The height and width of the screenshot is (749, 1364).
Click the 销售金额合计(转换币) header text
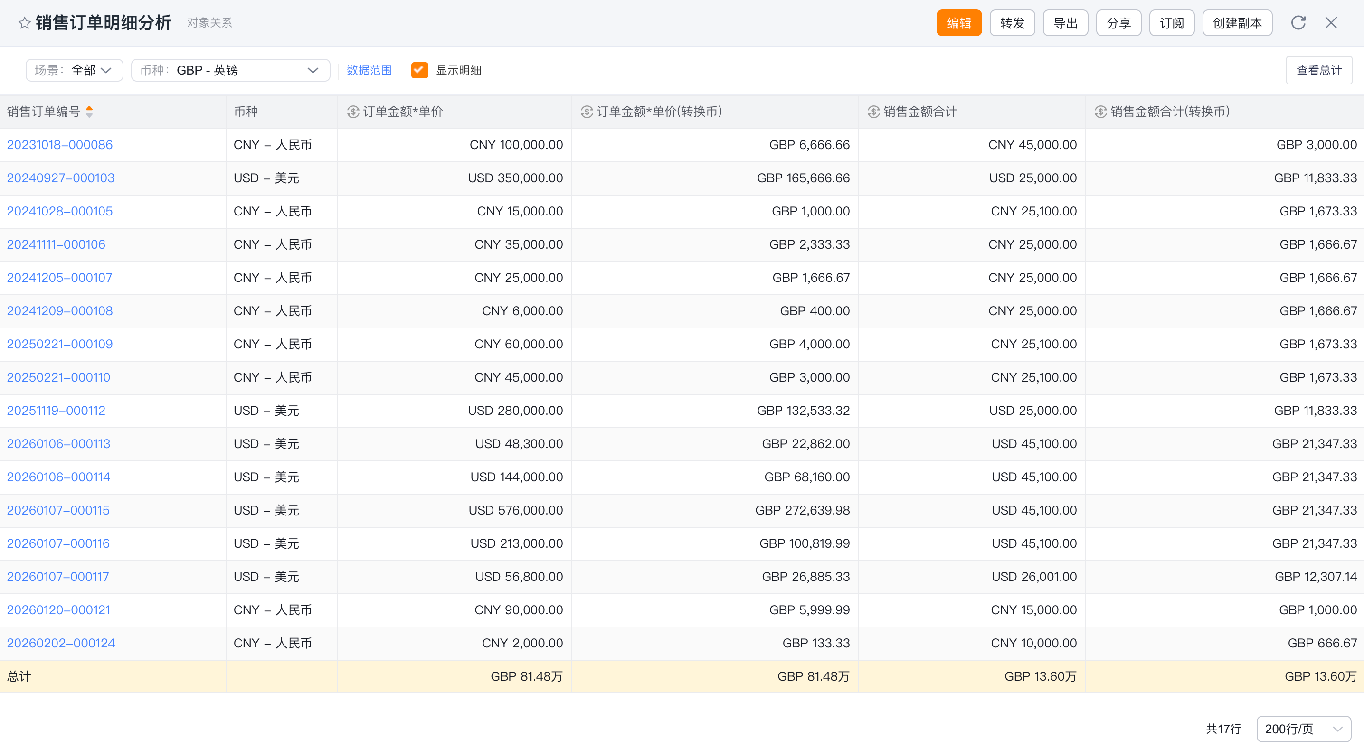click(1170, 112)
